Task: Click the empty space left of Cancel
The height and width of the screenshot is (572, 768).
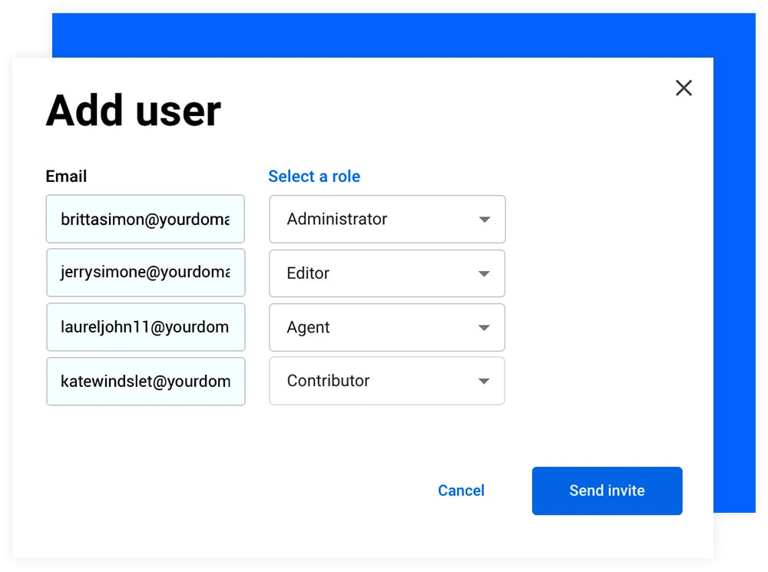Action: [230, 491]
